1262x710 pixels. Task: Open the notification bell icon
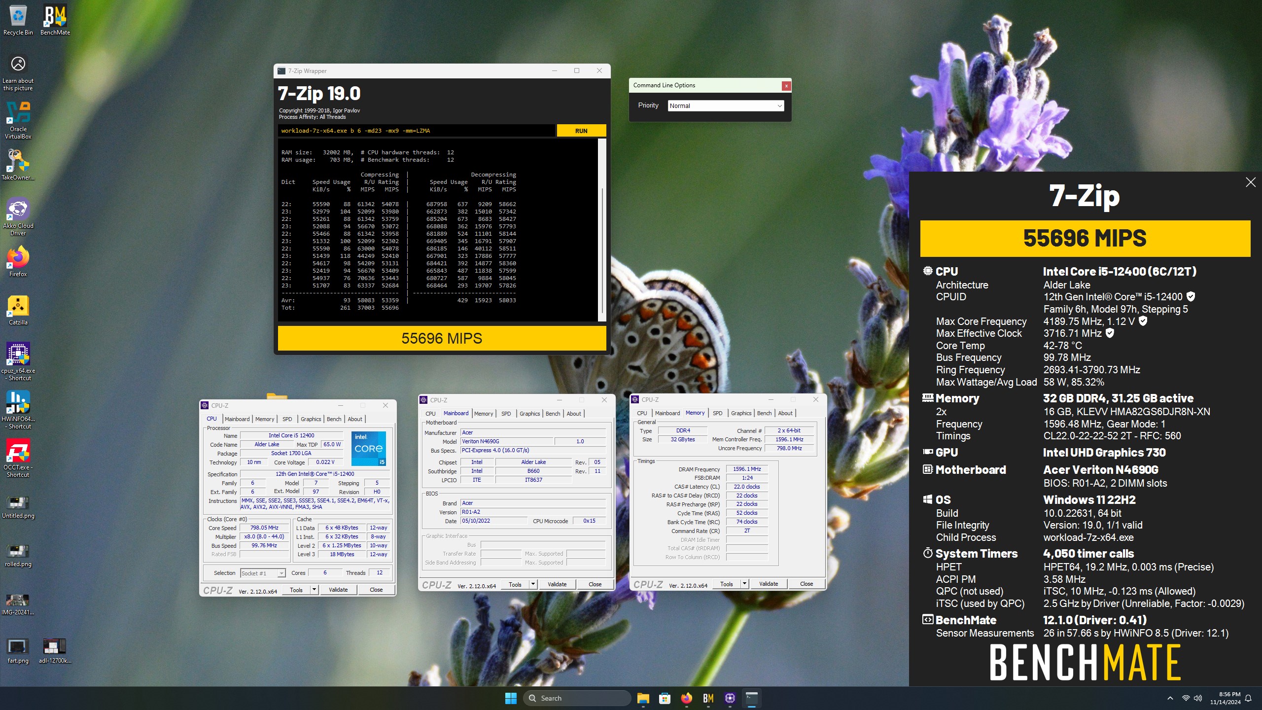[x=1248, y=698]
